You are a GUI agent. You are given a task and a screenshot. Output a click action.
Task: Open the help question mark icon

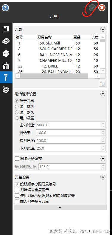click(x=5, y=8)
